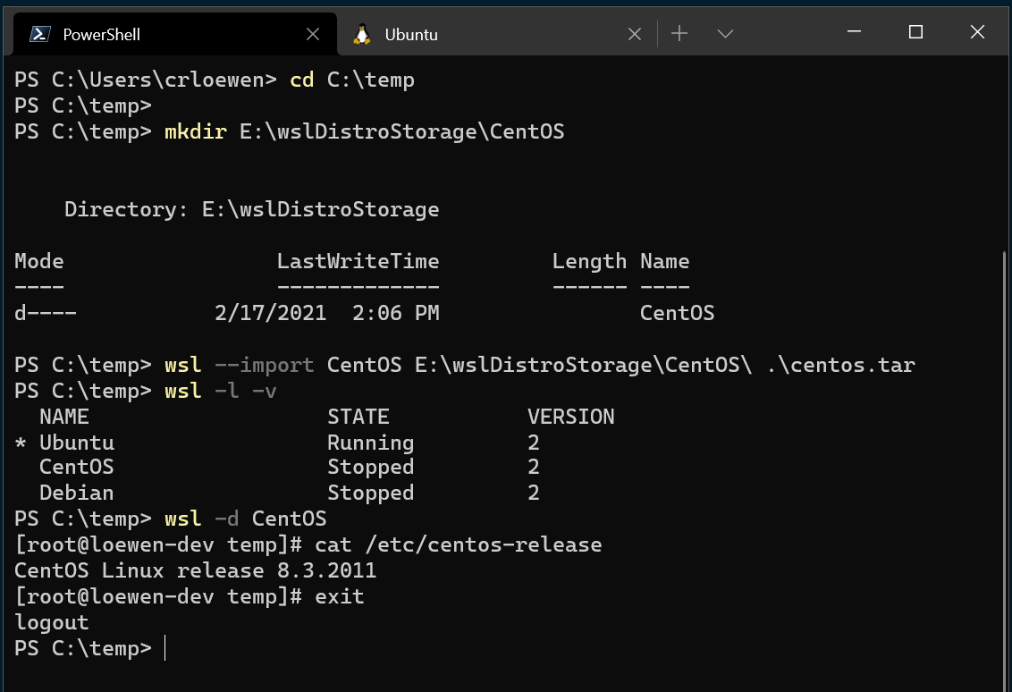This screenshot has width=1012, height=692.
Task: Close the Ubuntu tab
Action: 635,33
